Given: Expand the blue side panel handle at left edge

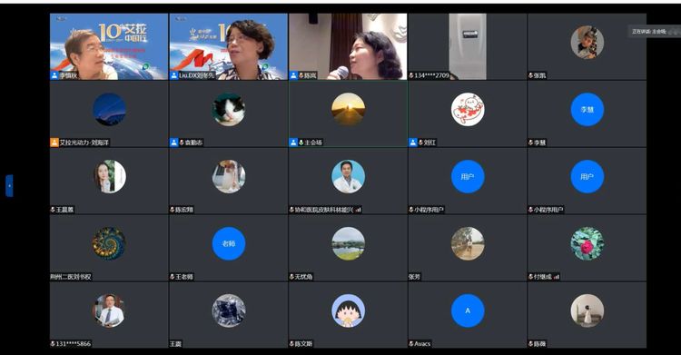Looking at the screenshot, I should click(9, 186).
